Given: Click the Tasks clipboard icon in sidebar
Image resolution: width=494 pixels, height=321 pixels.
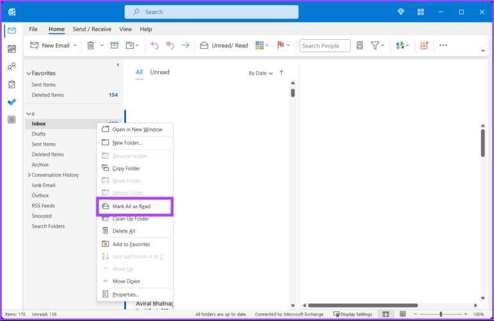Looking at the screenshot, I should pos(12,84).
